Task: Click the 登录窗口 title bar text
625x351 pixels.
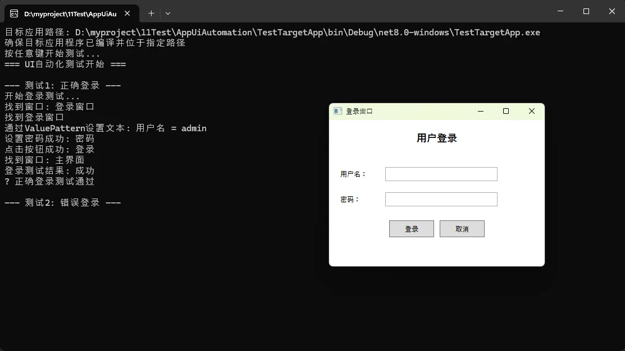Action: tap(359, 112)
